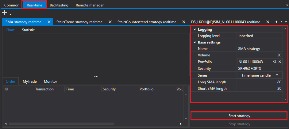Click the Volume value field
The width and height of the screenshot is (289, 129).
(x=260, y=55)
